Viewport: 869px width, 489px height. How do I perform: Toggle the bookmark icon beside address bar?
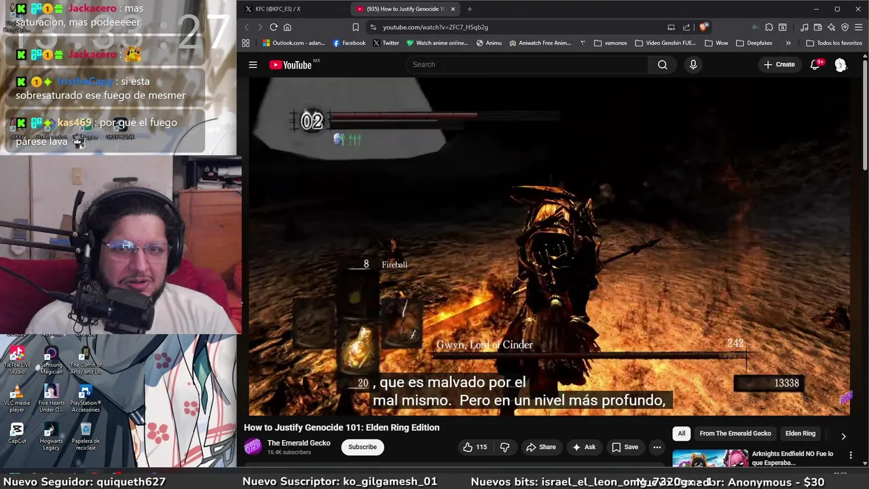(x=355, y=27)
